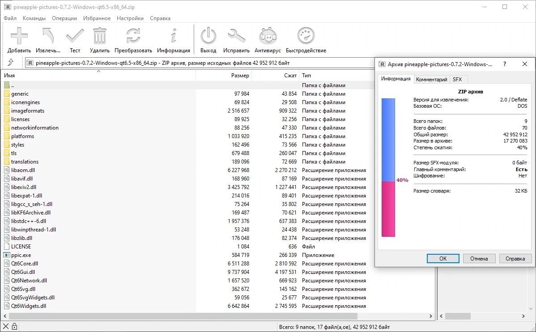536x332 pixels.
Task: Open the Команды menu
Action: coord(34,18)
